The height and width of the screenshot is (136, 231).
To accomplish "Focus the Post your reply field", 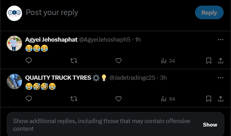I will coord(109,13).
